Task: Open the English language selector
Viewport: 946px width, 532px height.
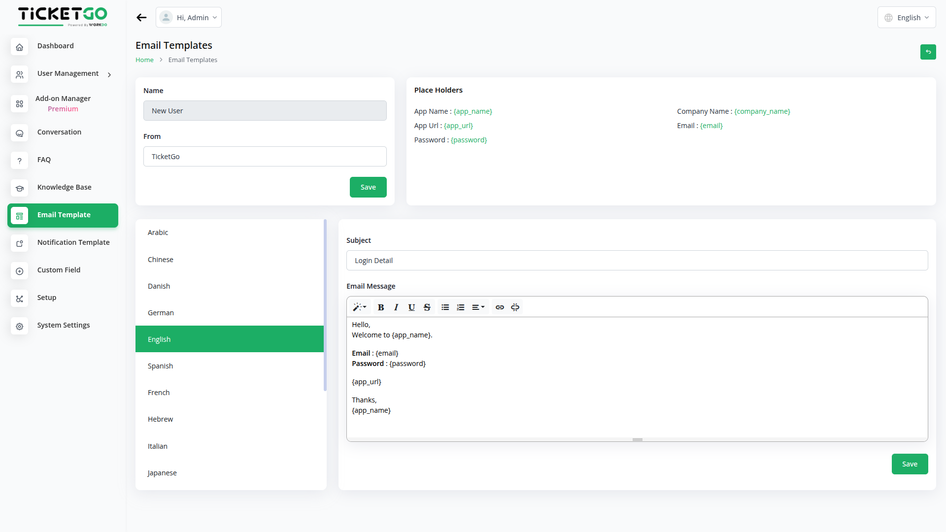Action: [x=907, y=18]
